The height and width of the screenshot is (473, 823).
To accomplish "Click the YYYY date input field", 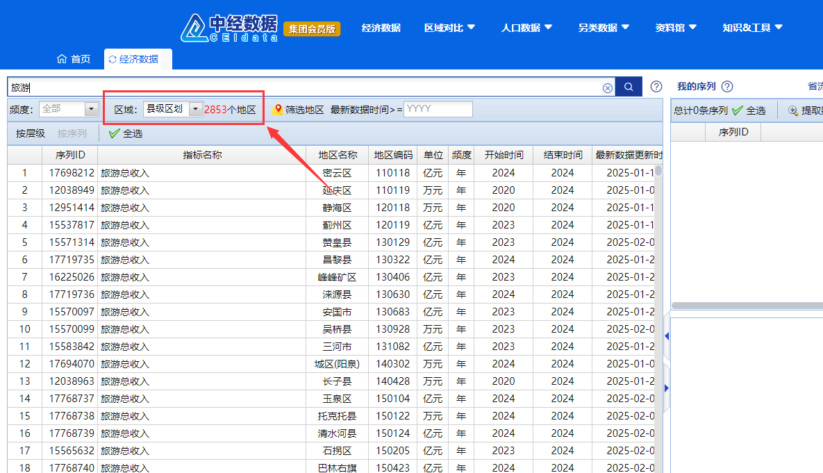I will click(438, 109).
